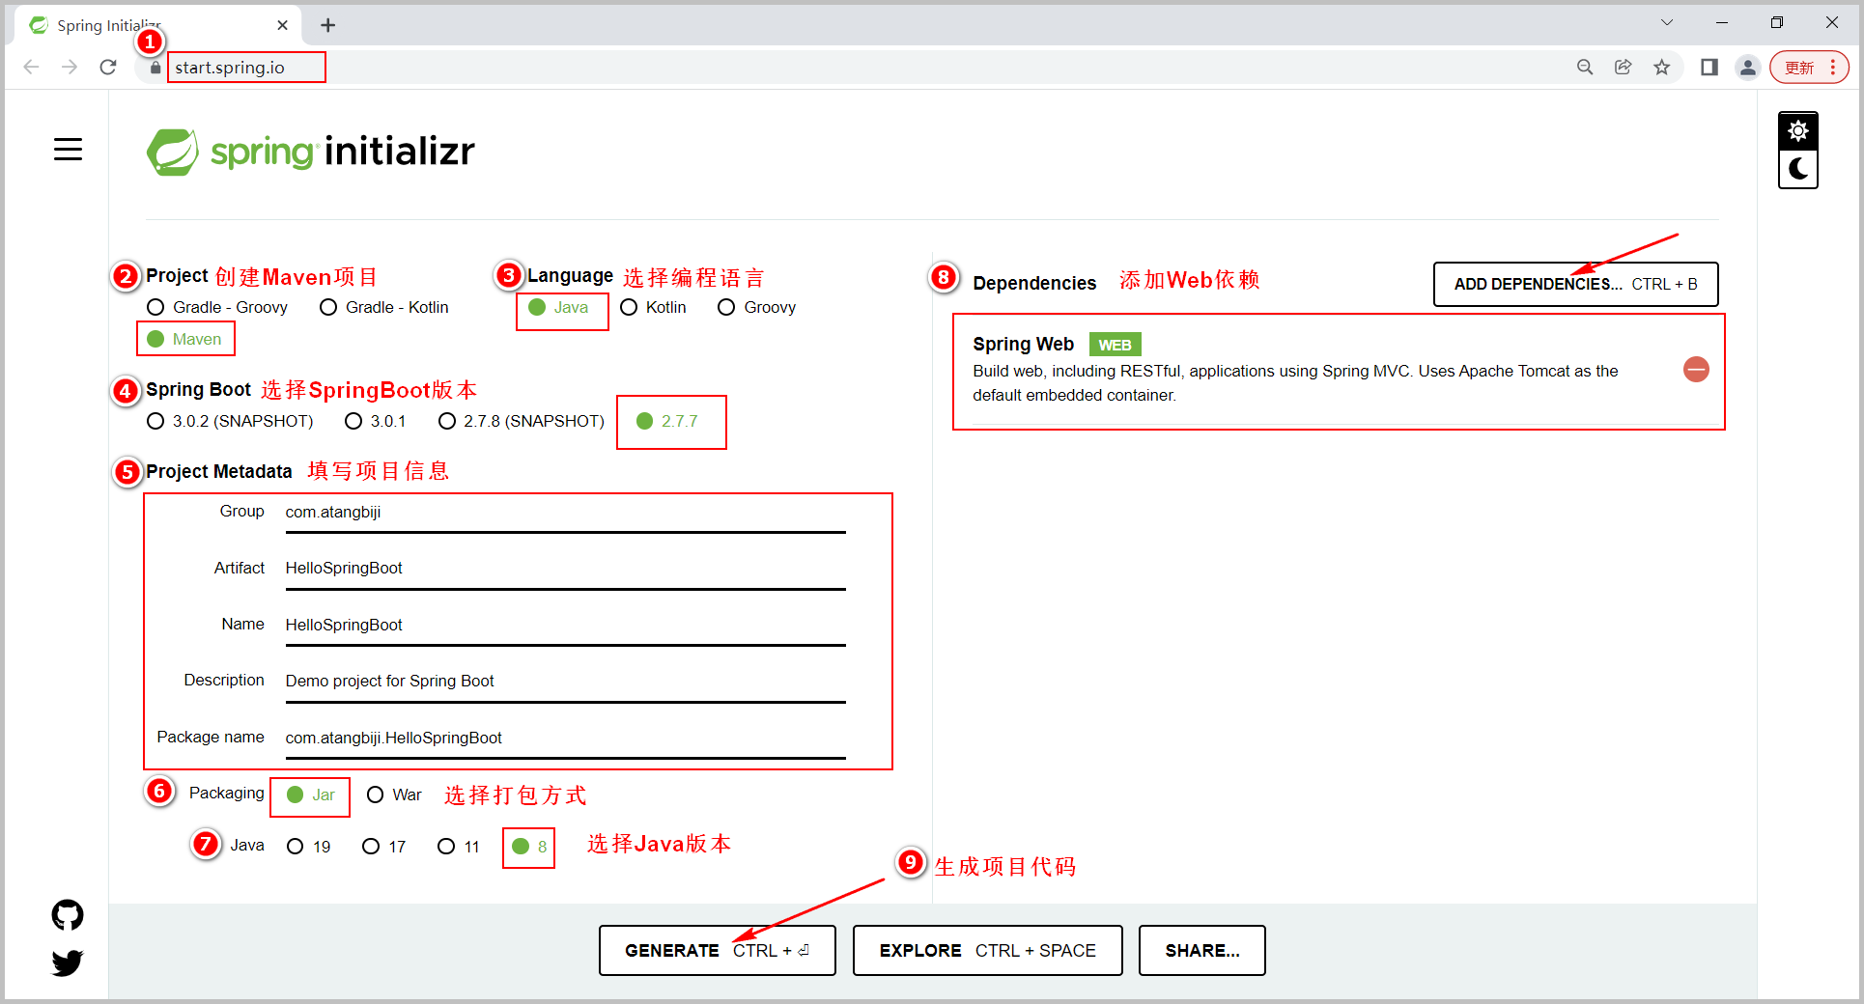Click the Artifact input field
1864x1004 pixels.
click(565, 569)
